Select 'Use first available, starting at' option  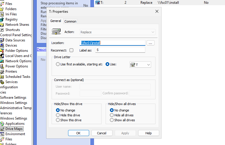coord(58,64)
